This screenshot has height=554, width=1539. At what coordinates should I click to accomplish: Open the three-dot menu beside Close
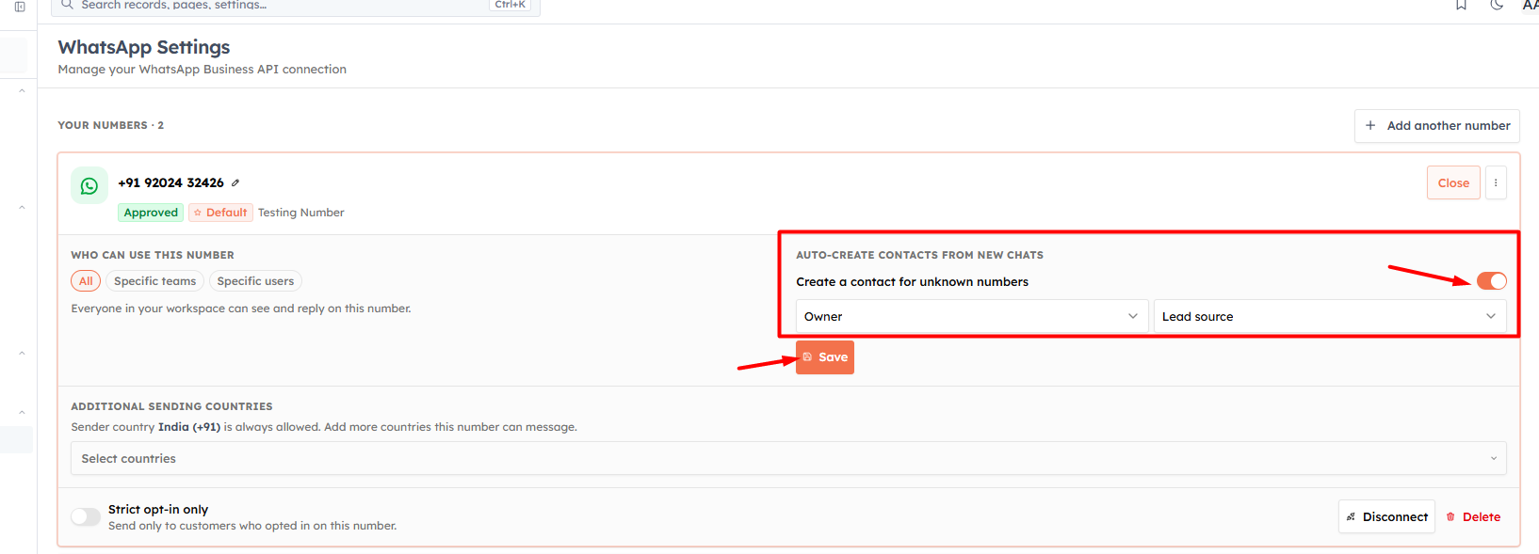tap(1496, 182)
